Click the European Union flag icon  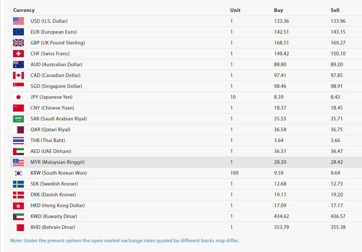18,32
